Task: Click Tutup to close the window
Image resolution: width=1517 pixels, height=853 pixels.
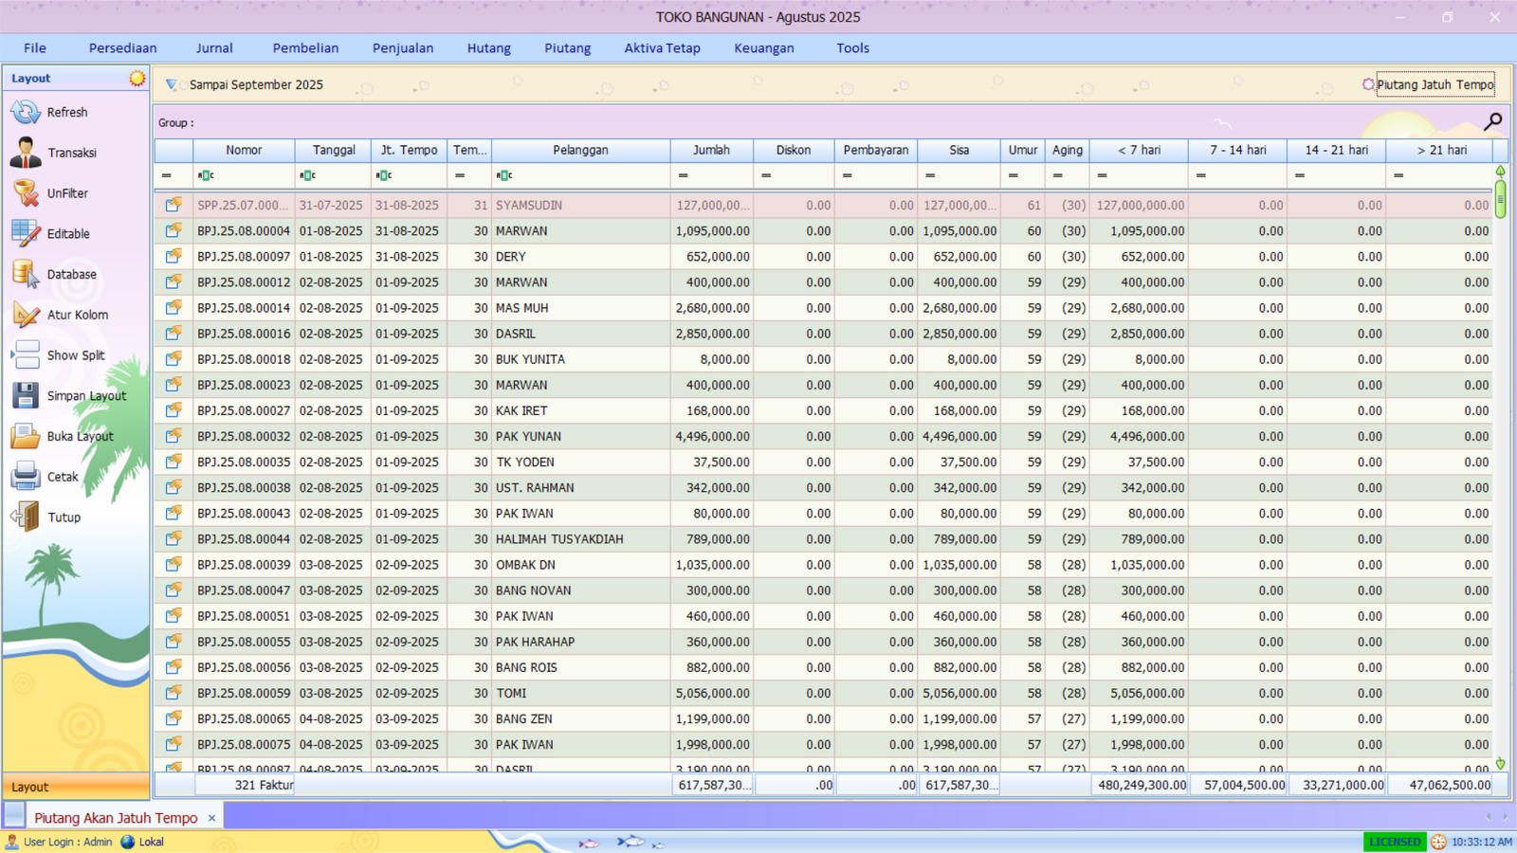Action: click(x=25, y=517)
